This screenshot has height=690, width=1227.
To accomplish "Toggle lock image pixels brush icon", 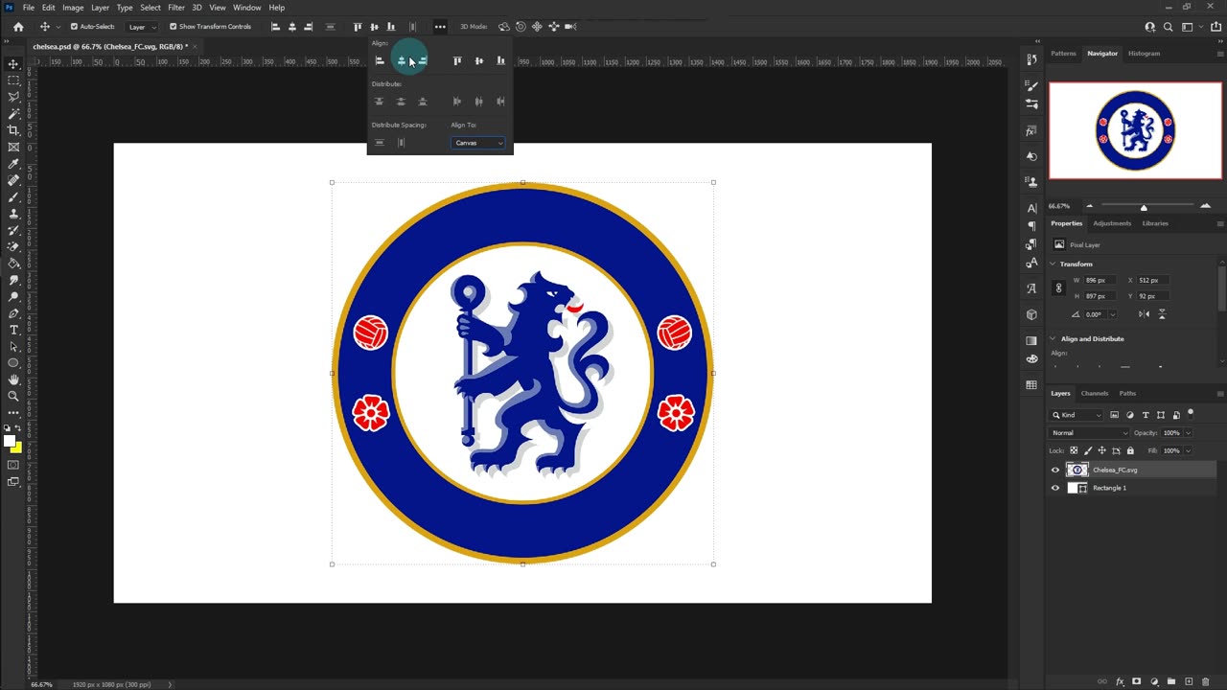I will (x=1088, y=450).
